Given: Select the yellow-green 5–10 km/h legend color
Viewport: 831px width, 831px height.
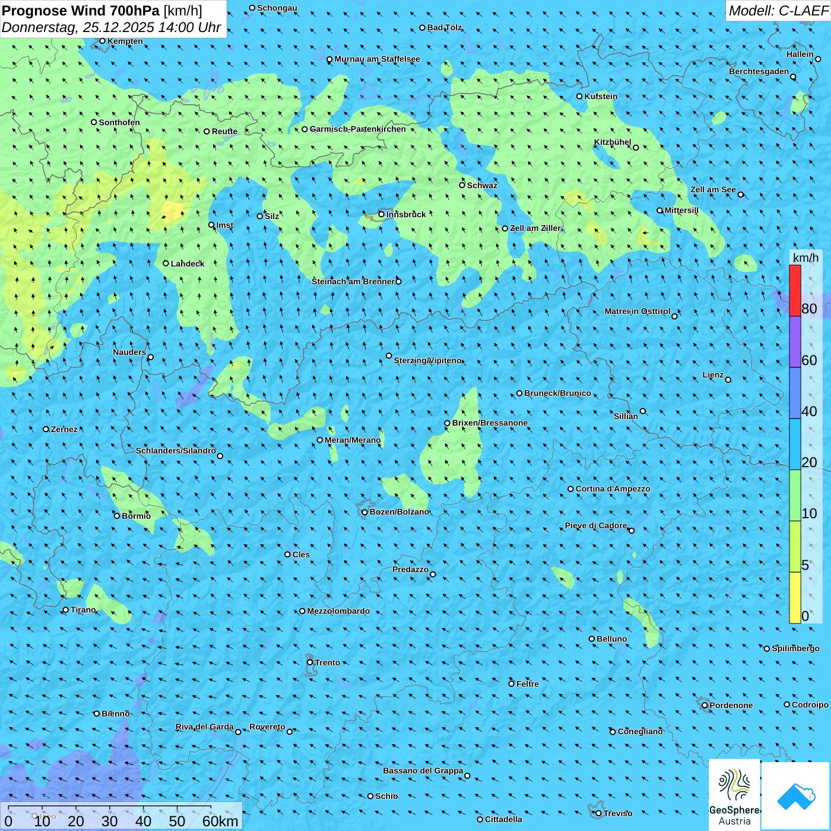Looking at the screenshot, I should pos(795,547).
